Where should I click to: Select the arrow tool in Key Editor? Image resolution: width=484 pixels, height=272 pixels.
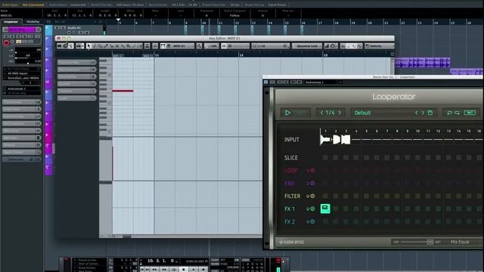click(x=88, y=46)
